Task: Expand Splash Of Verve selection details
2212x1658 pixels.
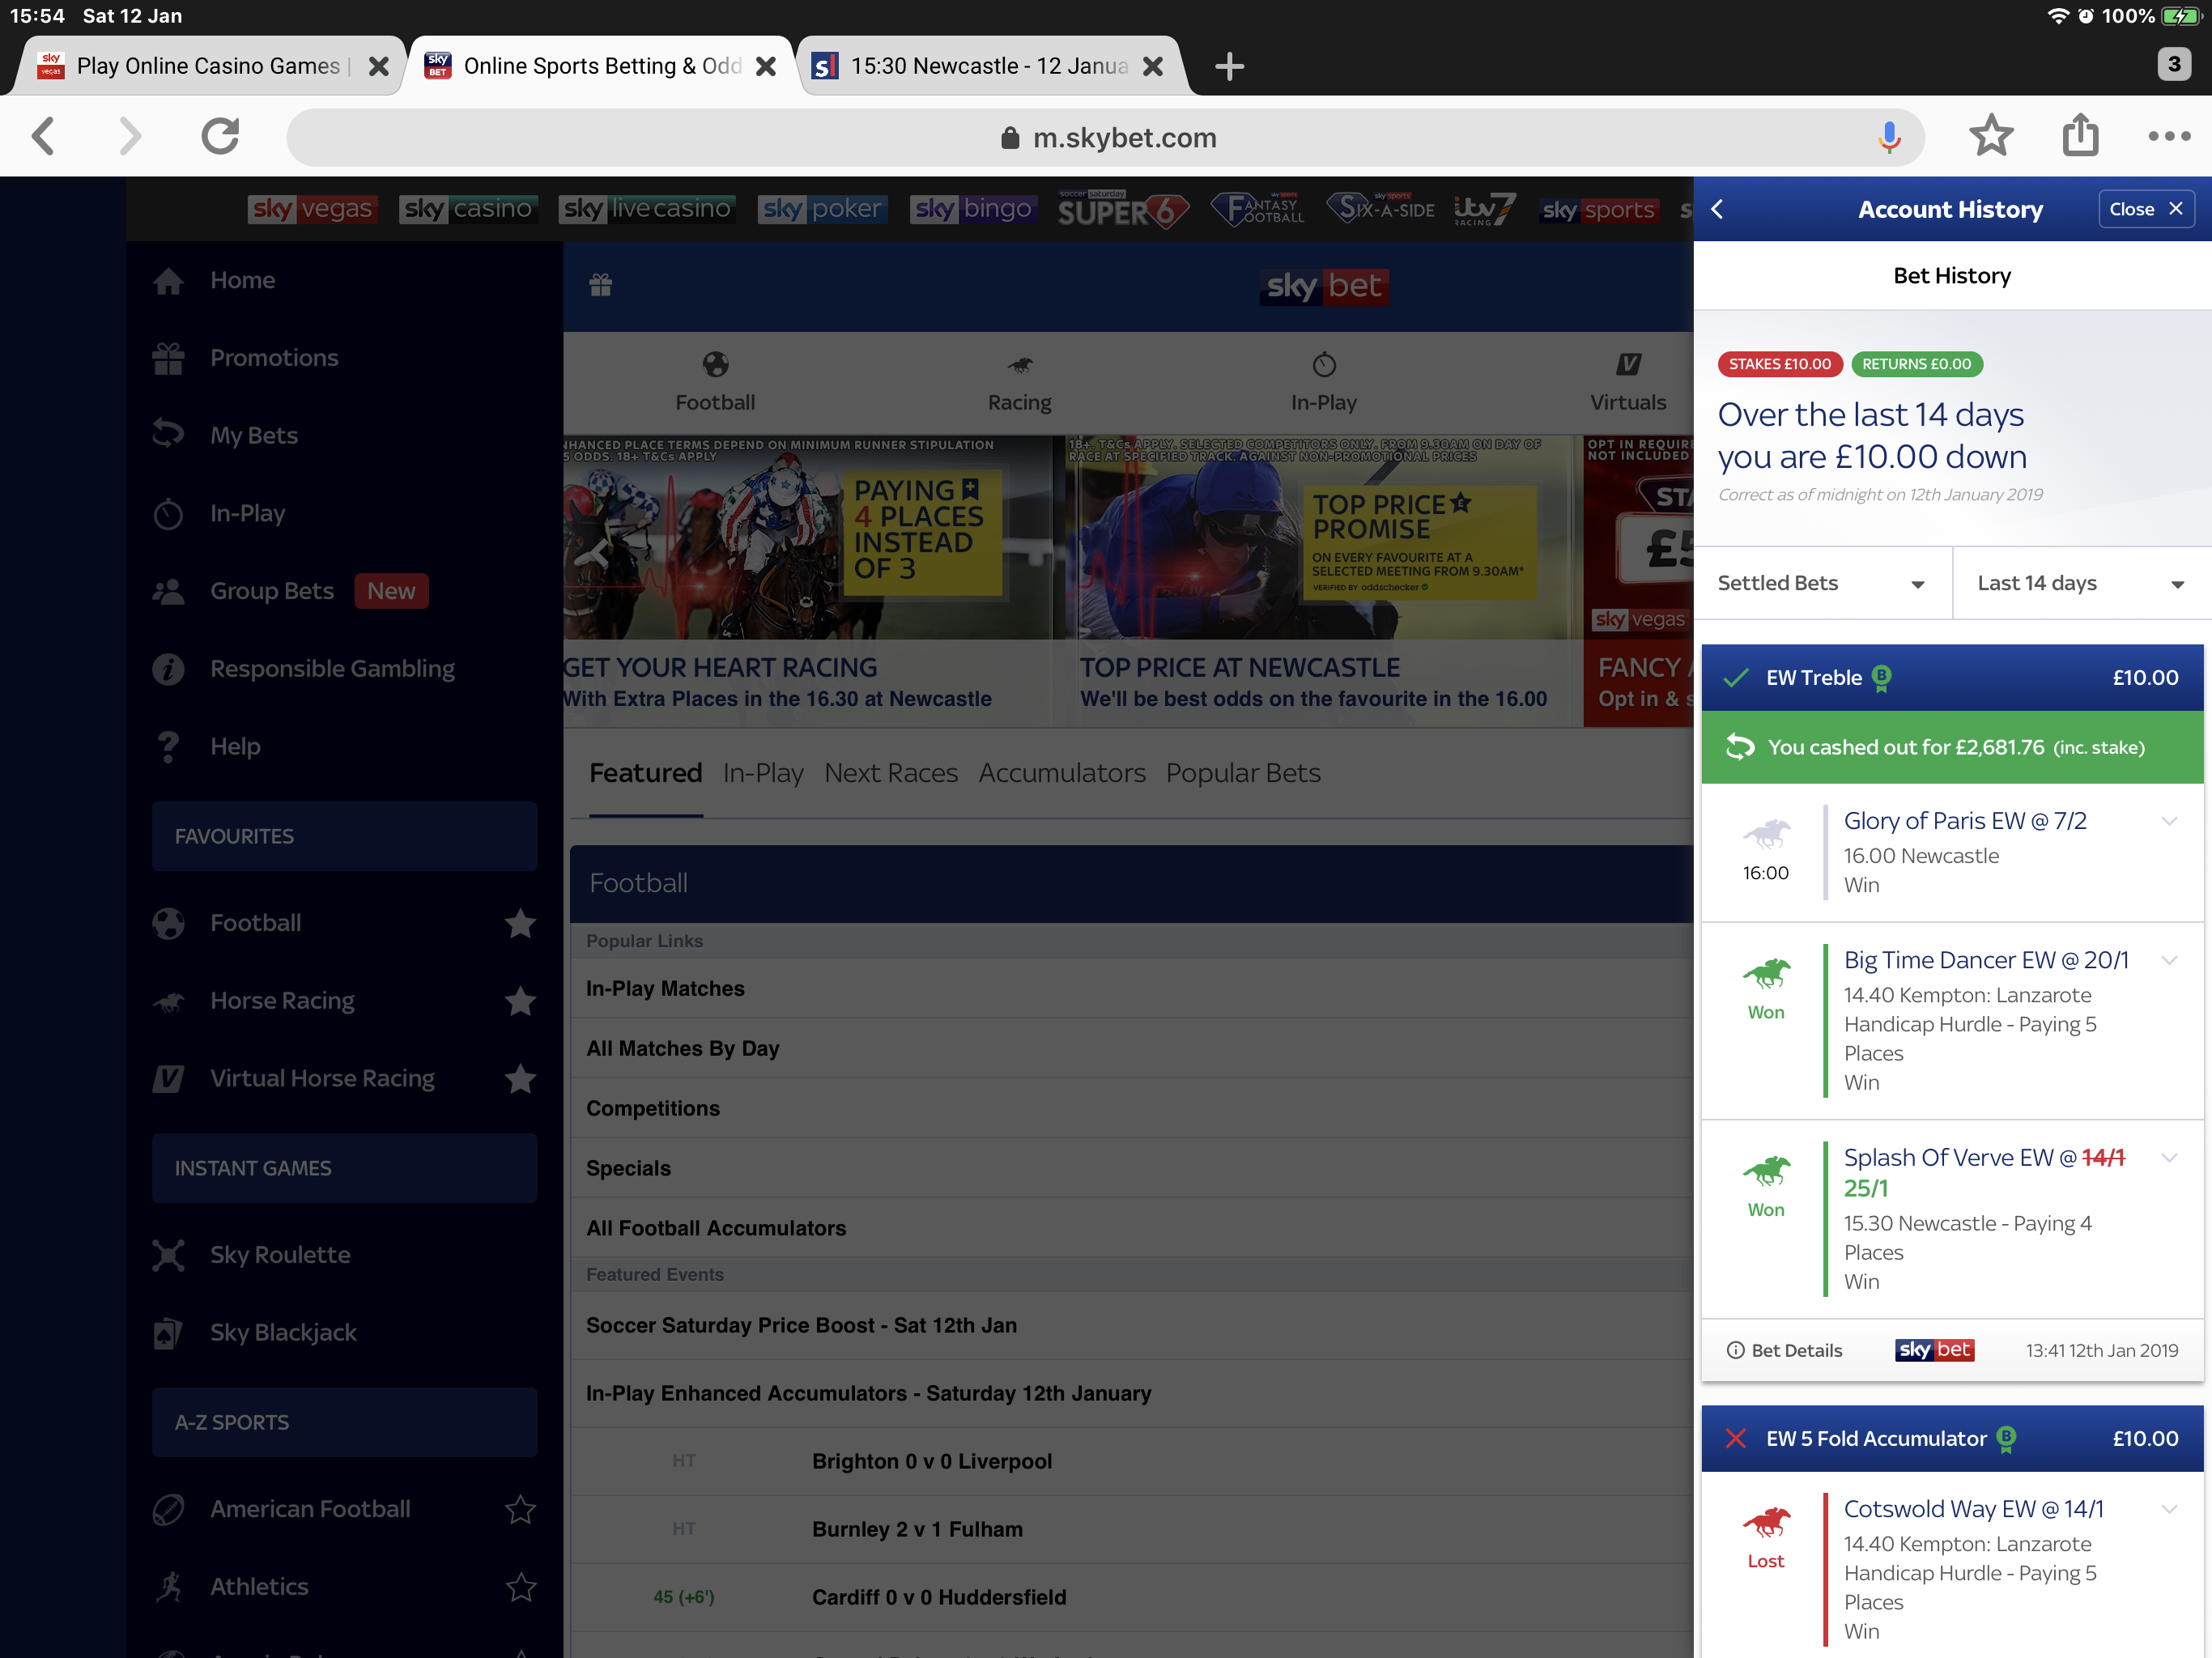Action: (2168, 1157)
